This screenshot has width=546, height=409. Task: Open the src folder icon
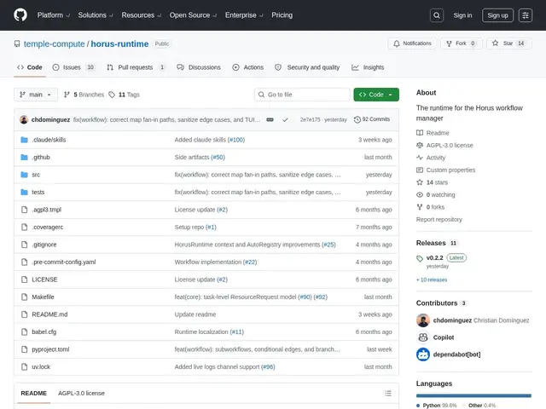point(24,175)
